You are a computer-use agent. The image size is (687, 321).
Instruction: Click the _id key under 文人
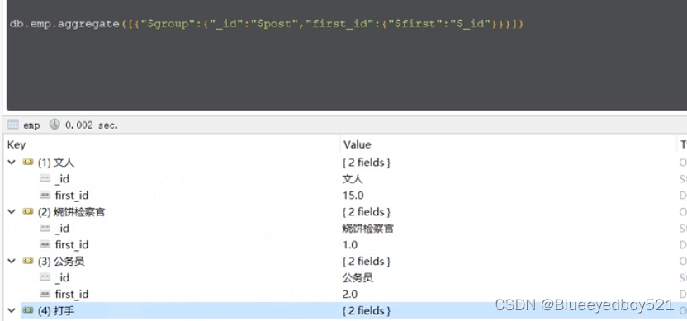[x=62, y=179]
